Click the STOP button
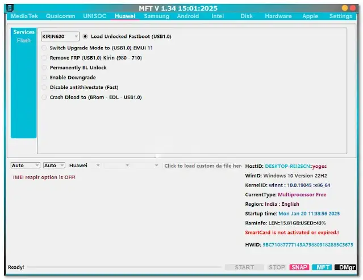363x280 pixels. pyautogui.click(x=277, y=268)
